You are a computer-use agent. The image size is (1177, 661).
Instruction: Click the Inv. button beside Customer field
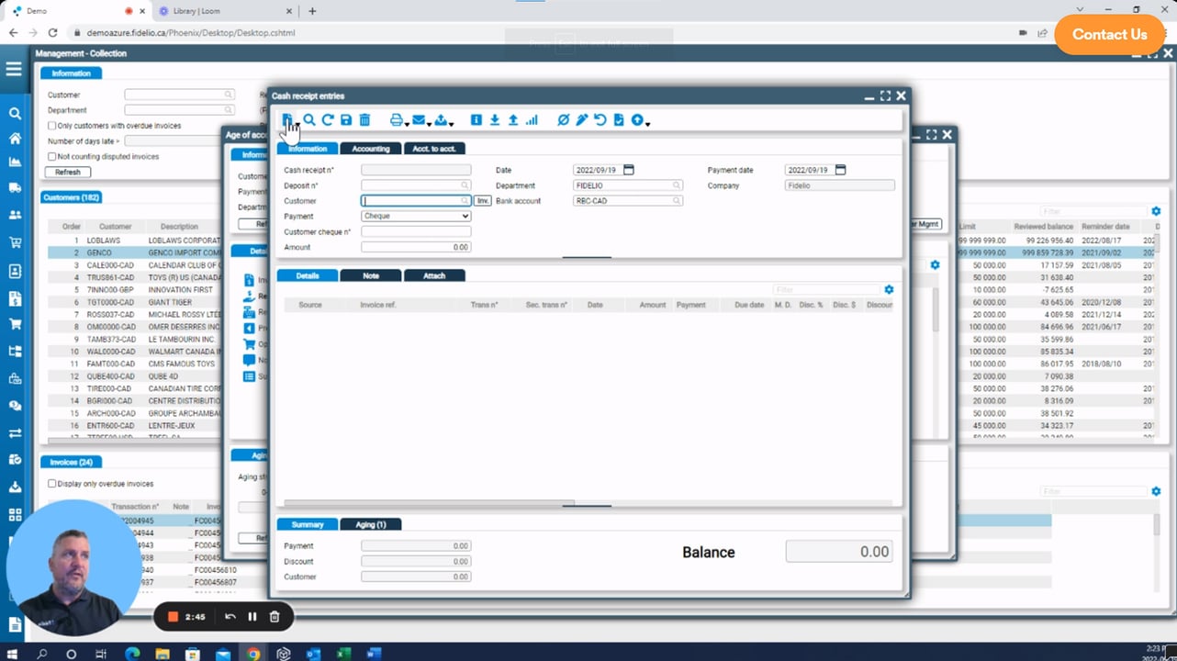[x=483, y=201]
